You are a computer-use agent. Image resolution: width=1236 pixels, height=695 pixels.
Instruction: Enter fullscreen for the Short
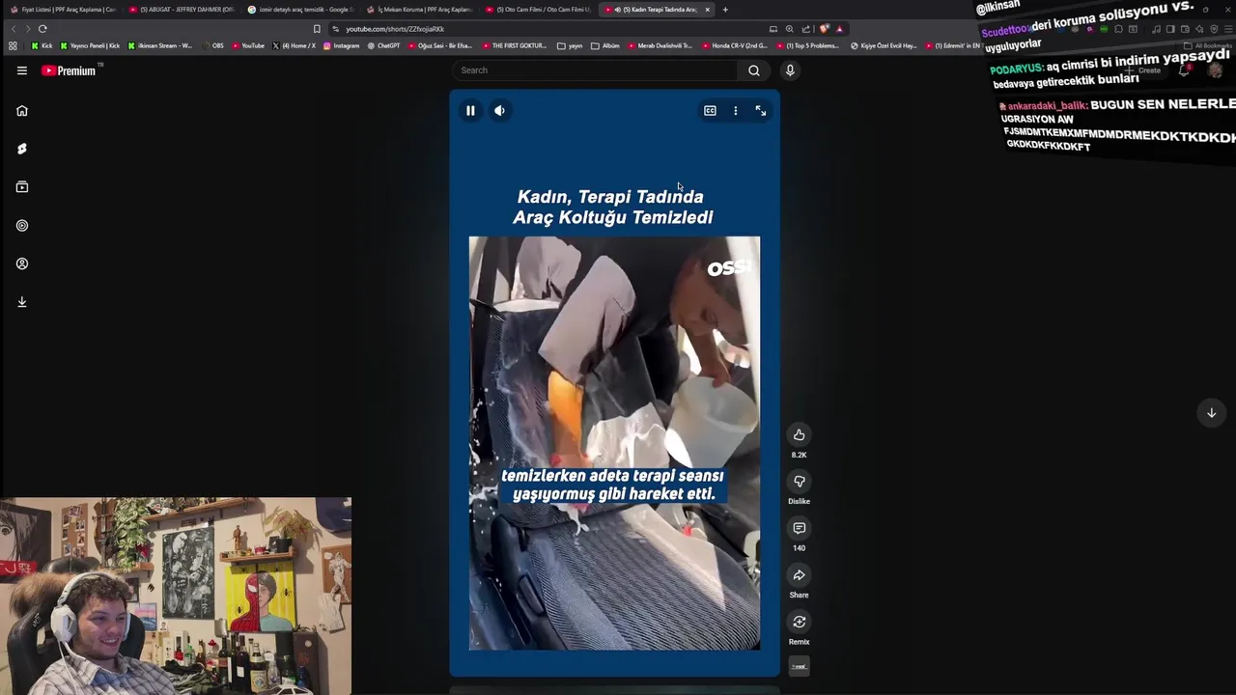coord(761,111)
